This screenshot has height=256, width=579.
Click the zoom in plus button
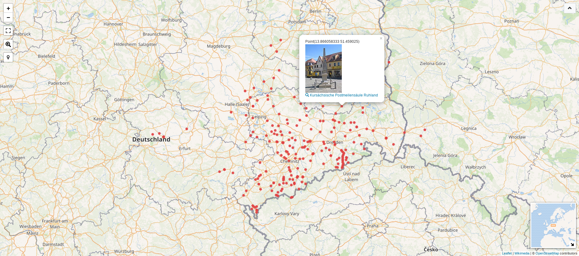[x=8, y=8]
